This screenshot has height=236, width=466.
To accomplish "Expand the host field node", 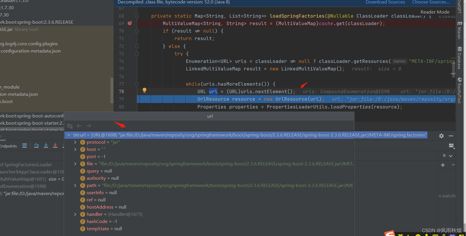I will tap(75, 149).
